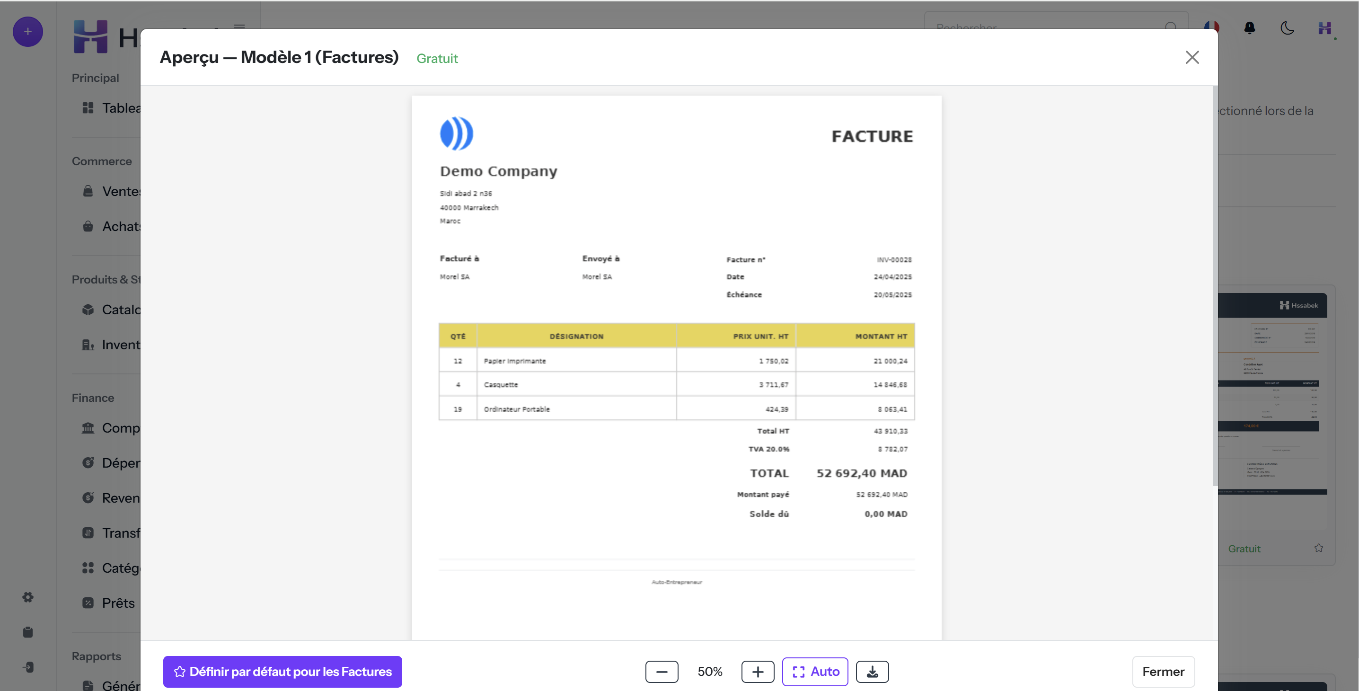Click the Fermer button
This screenshot has height=691, width=1359.
pos(1163,672)
